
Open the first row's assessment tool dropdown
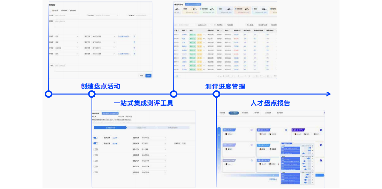(x=104, y=36)
